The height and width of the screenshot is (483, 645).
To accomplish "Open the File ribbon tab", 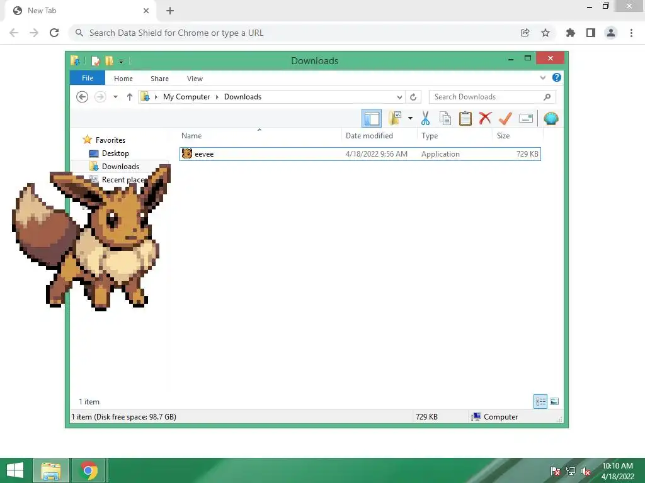I will (88, 78).
